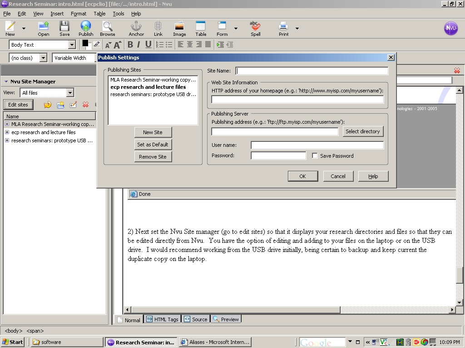This screenshot has height=348, width=465.
Task: Click the red X icon in Site Manager
Action: pos(85,105)
